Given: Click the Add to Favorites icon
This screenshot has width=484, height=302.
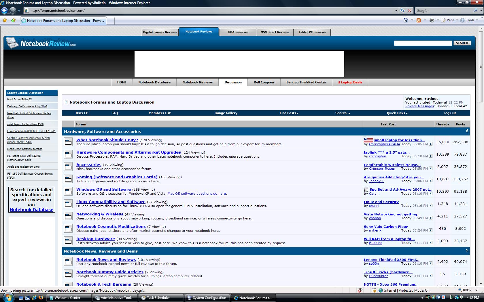Looking at the screenshot, I should 13,20.
